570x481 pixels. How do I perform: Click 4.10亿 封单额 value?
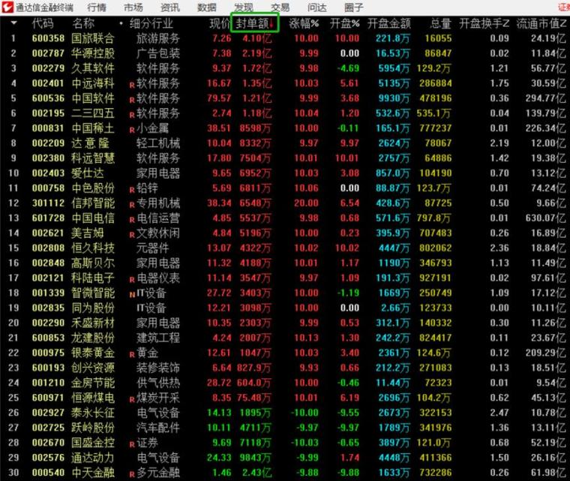click(257, 38)
